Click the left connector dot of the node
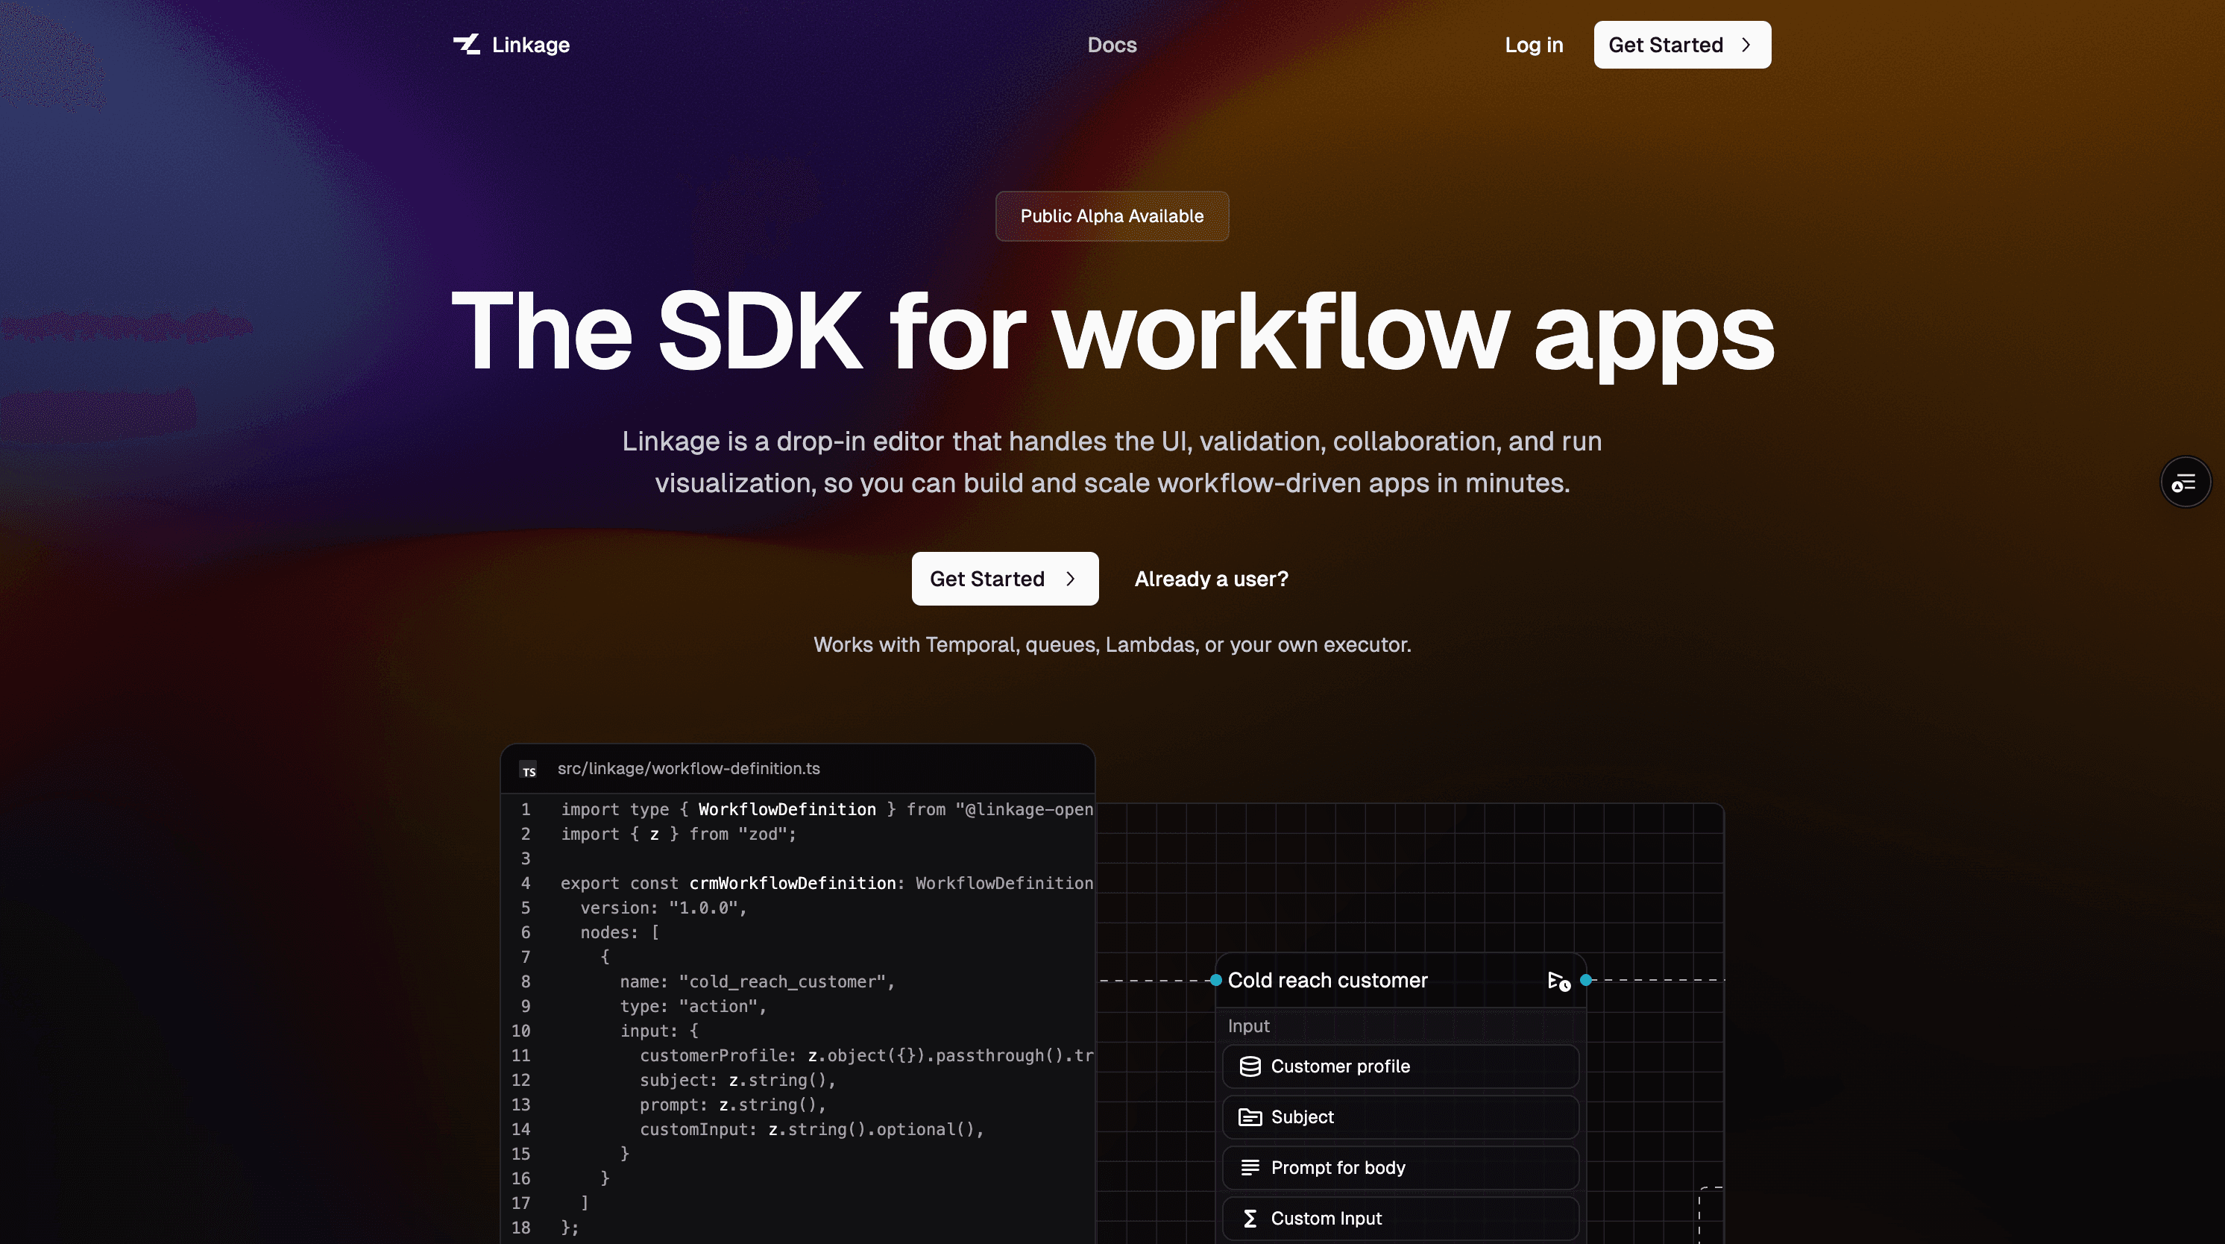Image resolution: width=2225 pixels, height=1244 pixels. point(1216,981)
